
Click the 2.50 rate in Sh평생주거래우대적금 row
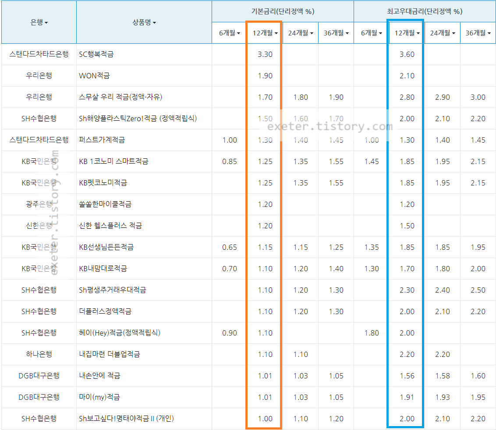click(x=478, y=290)
